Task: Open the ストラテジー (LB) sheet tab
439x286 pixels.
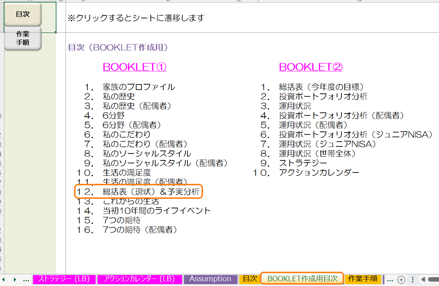Action: [64, 279]
